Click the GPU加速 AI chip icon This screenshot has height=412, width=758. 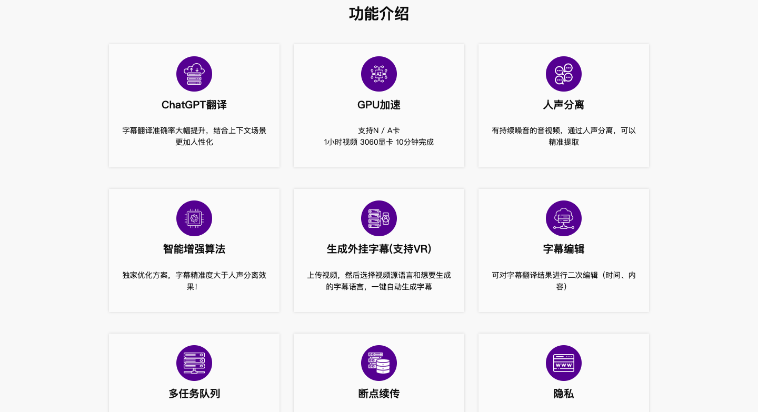click(x=379, y=74)
